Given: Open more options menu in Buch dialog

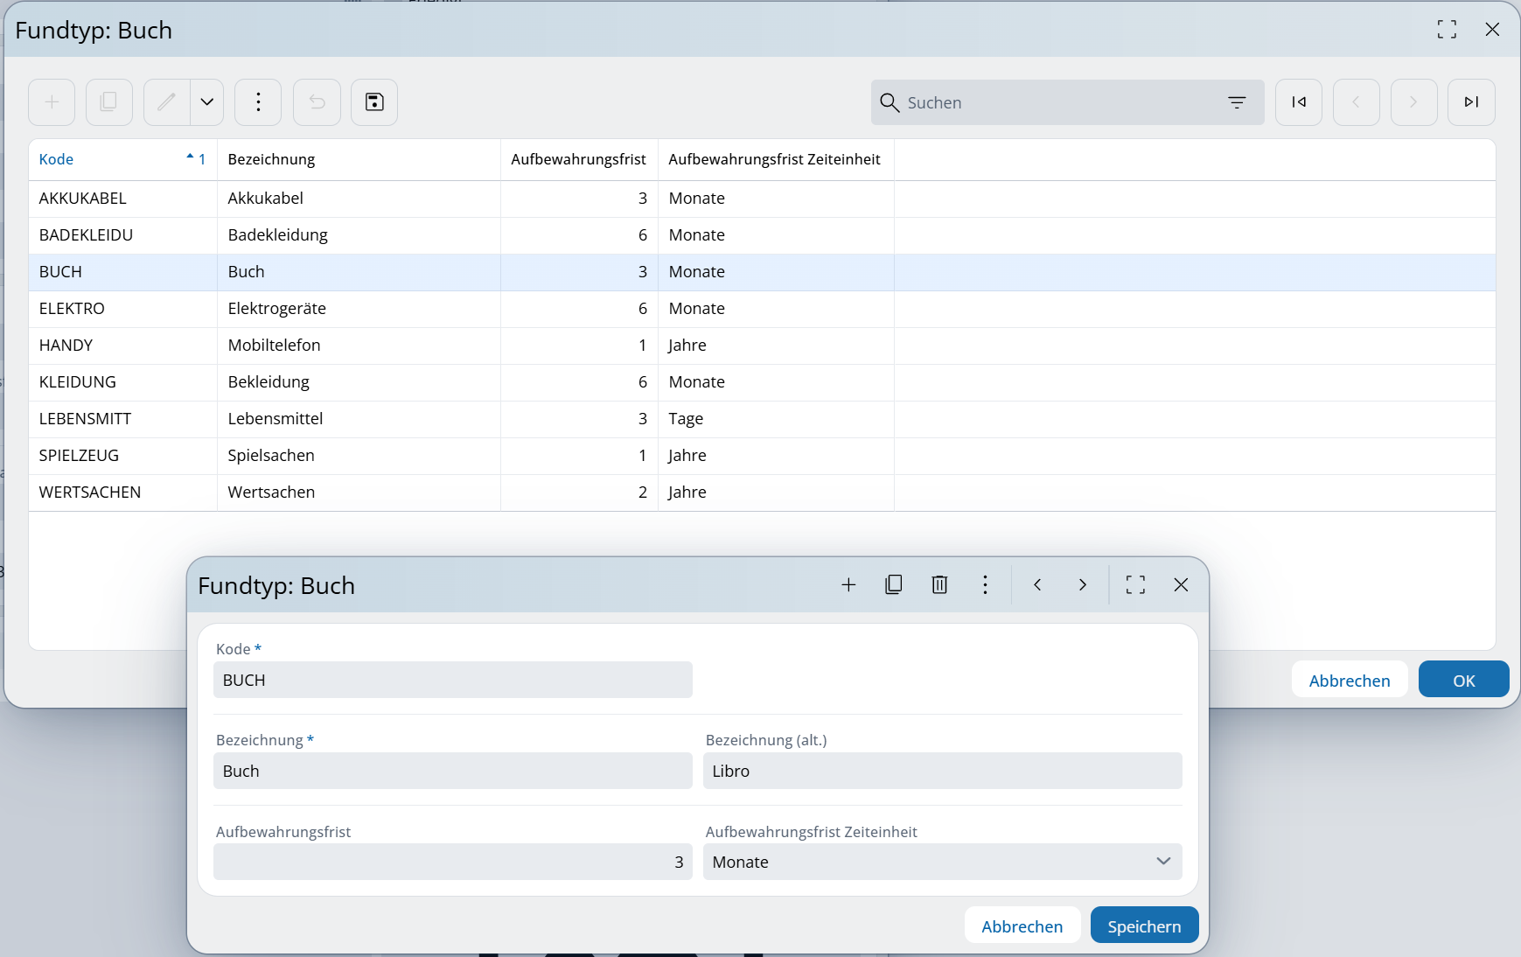Looking at the screenshot, I should coord(985,585).
